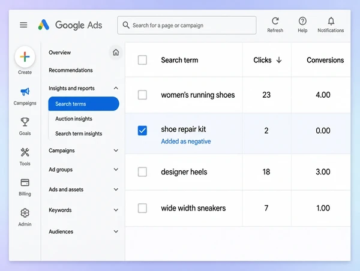Go to the Overview page

tap(59, 53)
